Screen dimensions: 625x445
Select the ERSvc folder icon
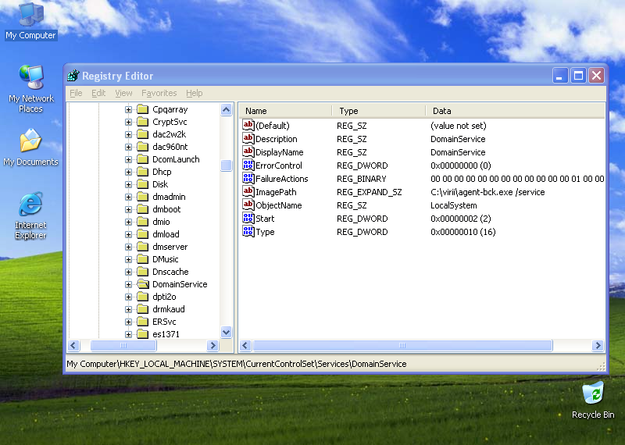143,322
